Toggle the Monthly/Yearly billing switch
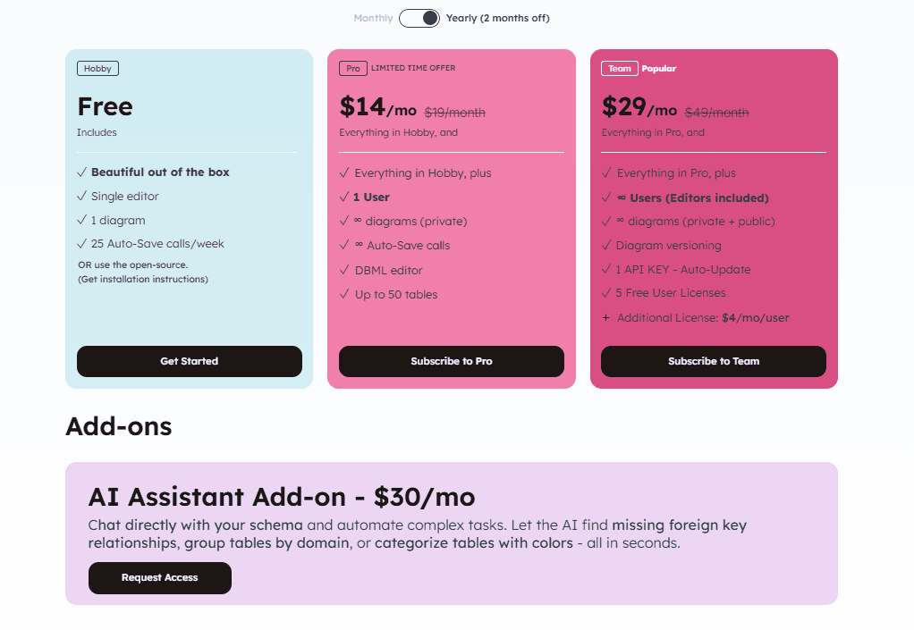Image resolution: width=914 pixels, height=630 pixels. click(419, 18)
